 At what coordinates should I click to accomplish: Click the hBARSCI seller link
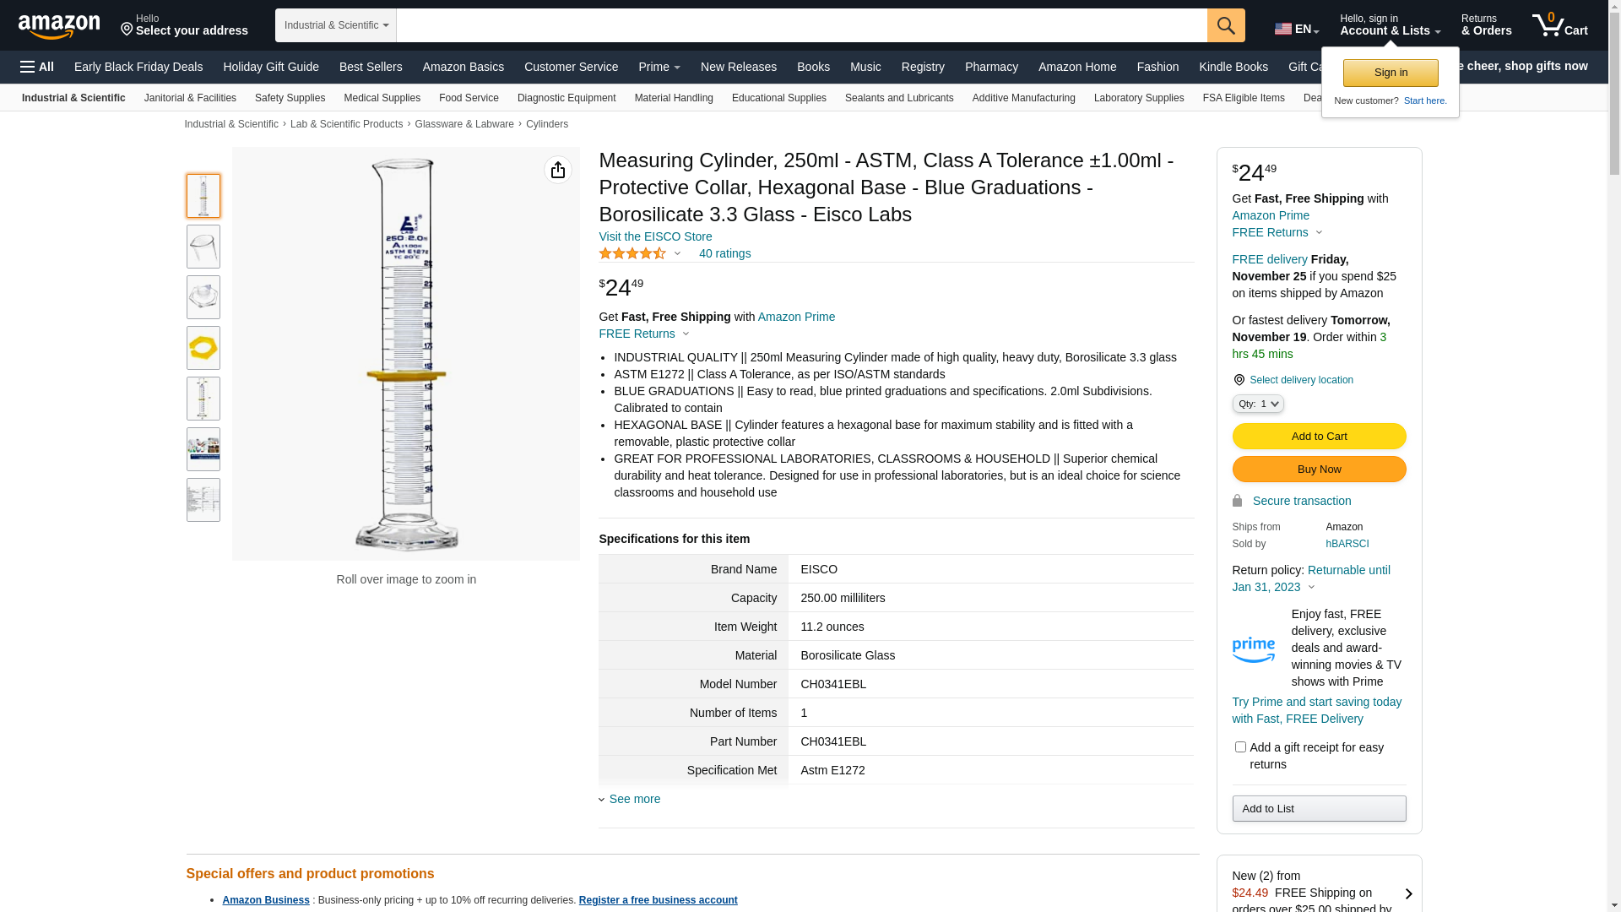1347,544
